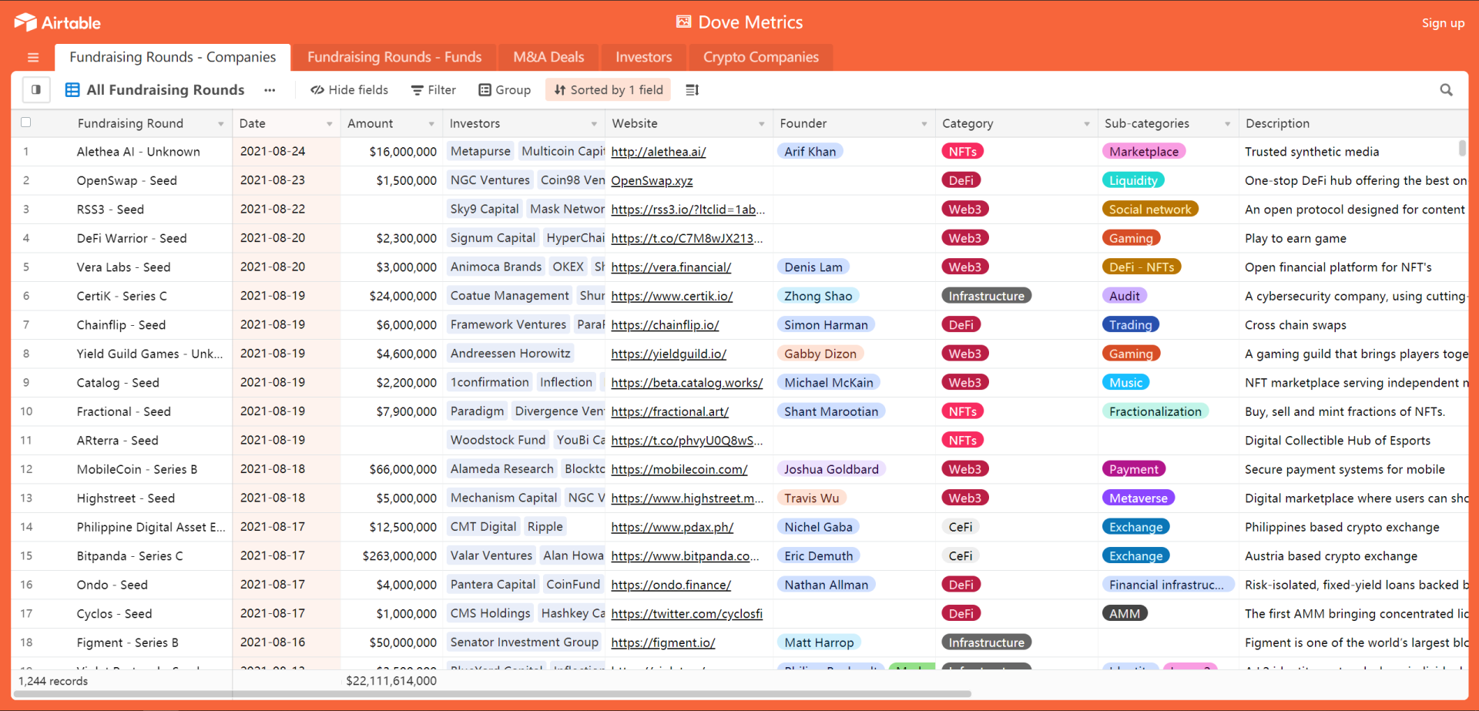Click the Zhong Shao founder chip
This screenshot has height=711, width=1479.
coord(818,297)
